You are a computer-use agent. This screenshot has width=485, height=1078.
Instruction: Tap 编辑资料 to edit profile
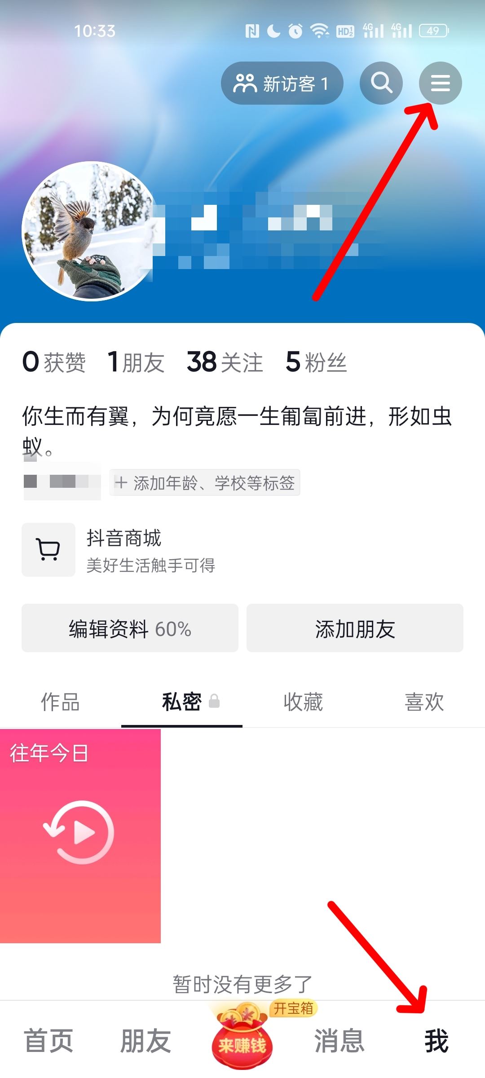[x=130, y=629]
